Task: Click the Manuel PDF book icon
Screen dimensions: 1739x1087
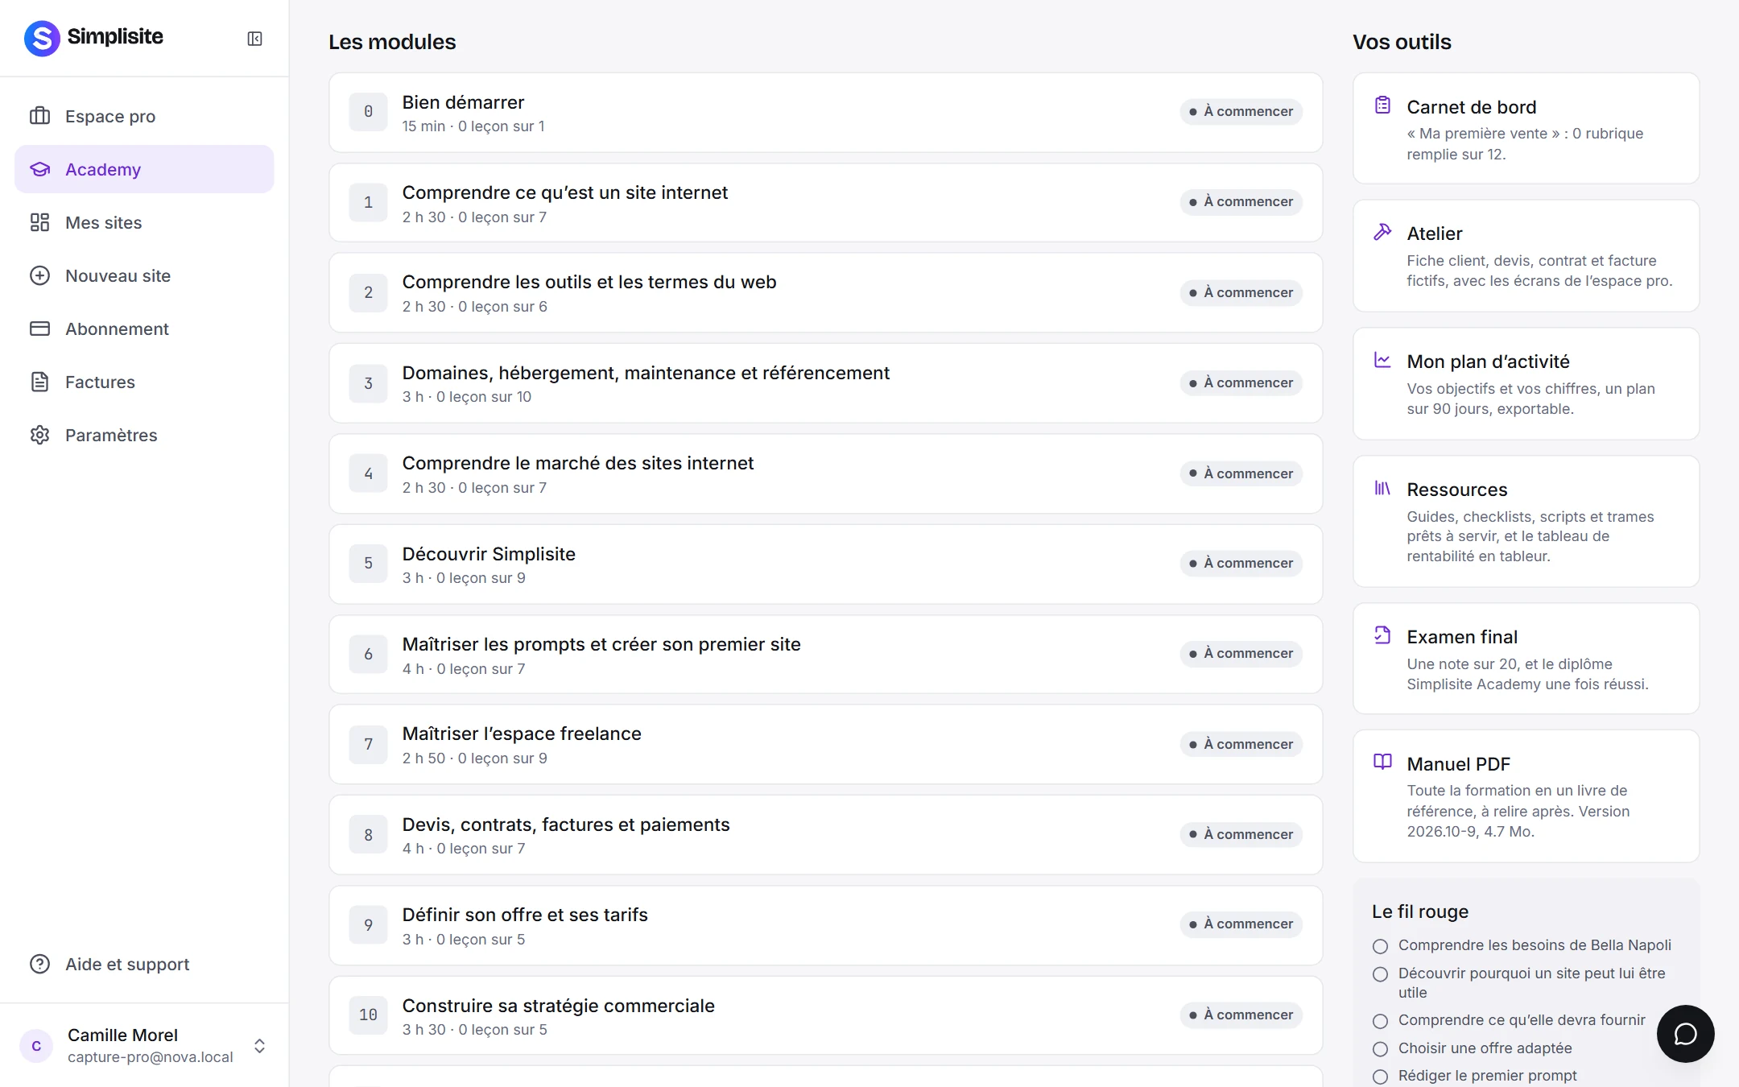Action: coord(1382,762)
